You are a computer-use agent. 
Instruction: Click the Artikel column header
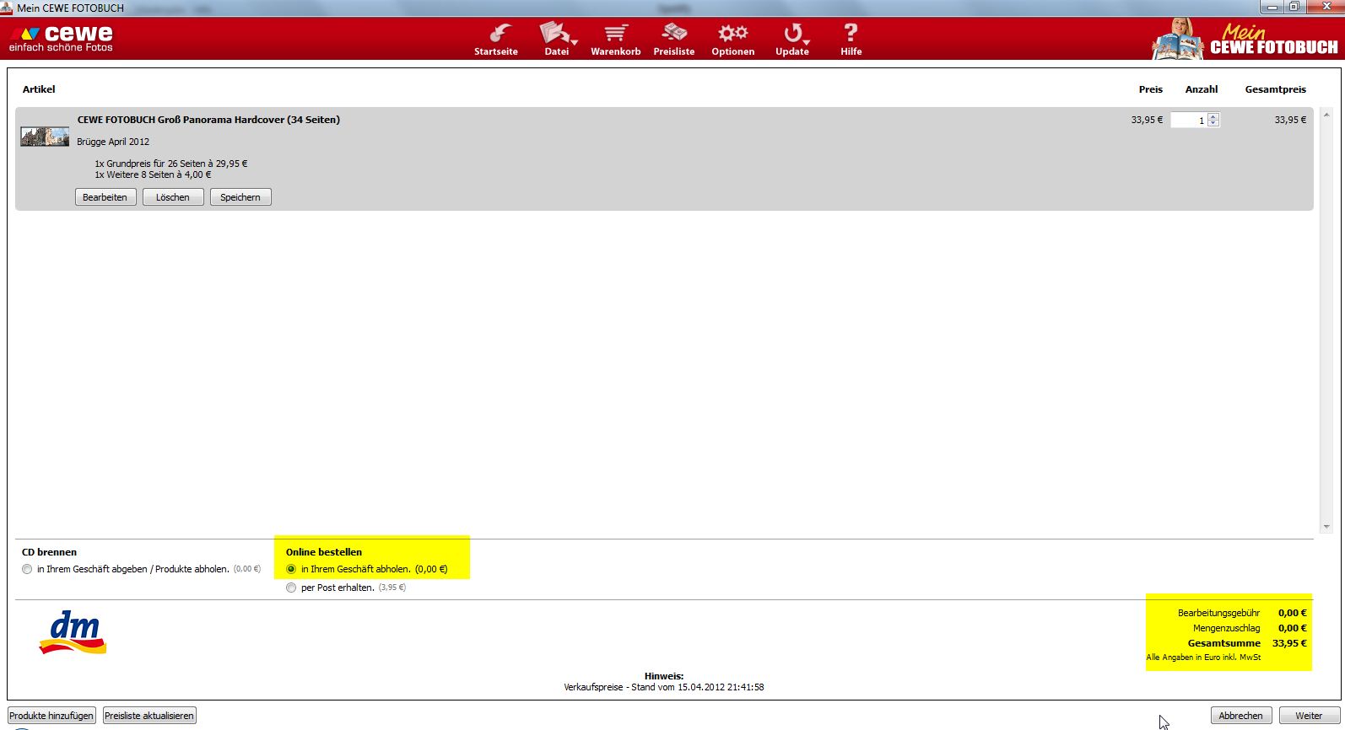39,89
